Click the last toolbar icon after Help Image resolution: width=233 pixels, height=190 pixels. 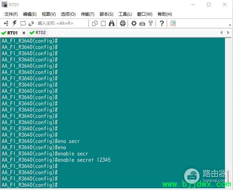(x=173, y=23)
